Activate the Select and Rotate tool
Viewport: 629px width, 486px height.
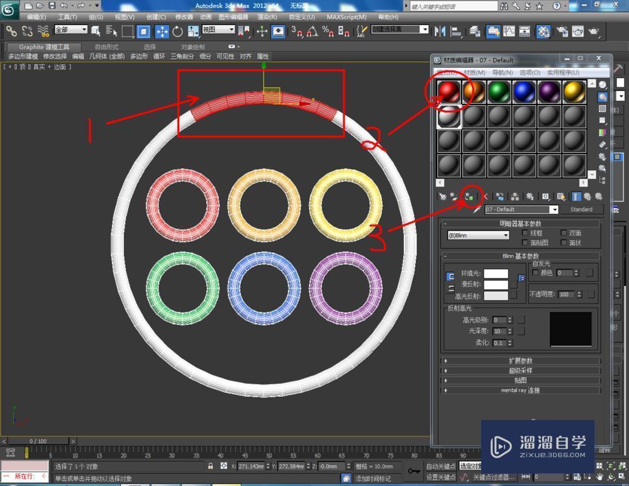[177, 30]
